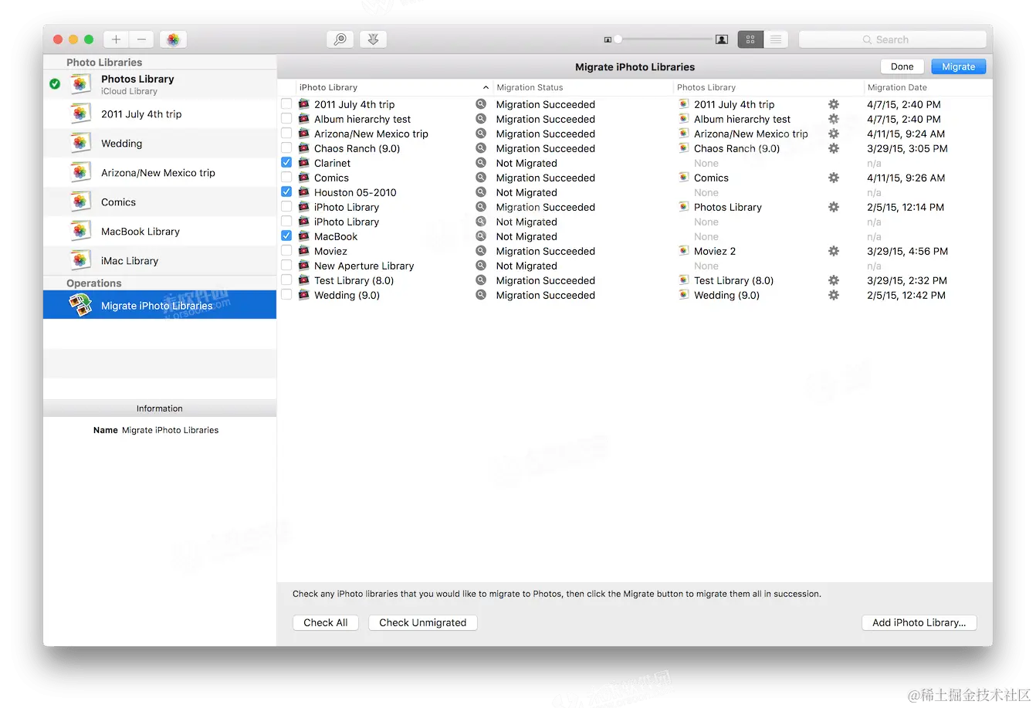Viewport: 1036px width, 708px height.
Task: Sort by Photos Library column header
Action: (768, 87)
